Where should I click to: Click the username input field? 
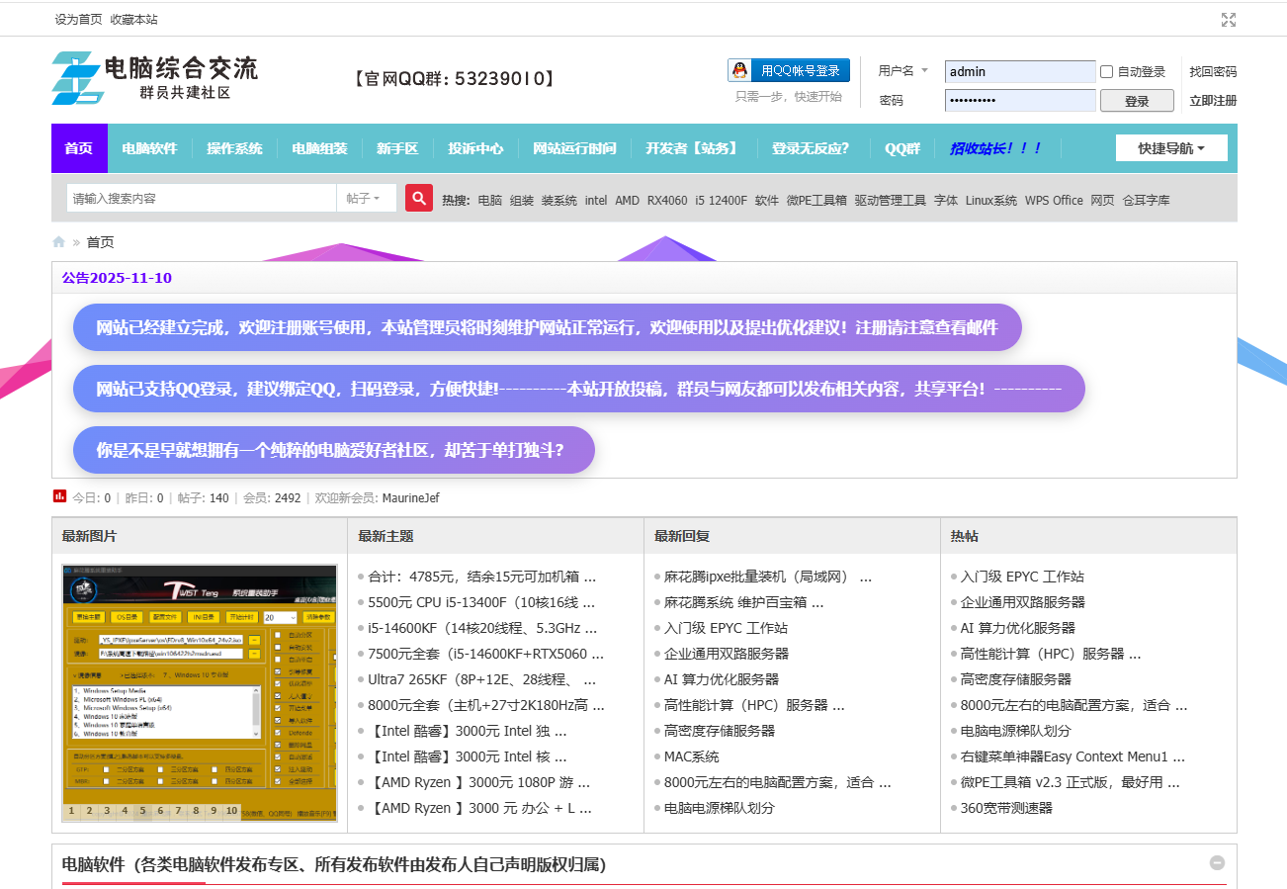tap(1020, 71)
